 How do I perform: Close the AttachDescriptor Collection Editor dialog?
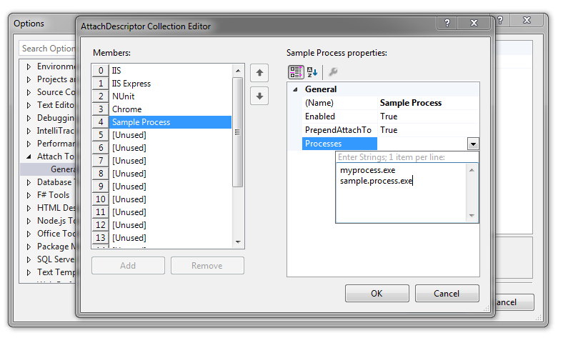(x=475, y=24)
